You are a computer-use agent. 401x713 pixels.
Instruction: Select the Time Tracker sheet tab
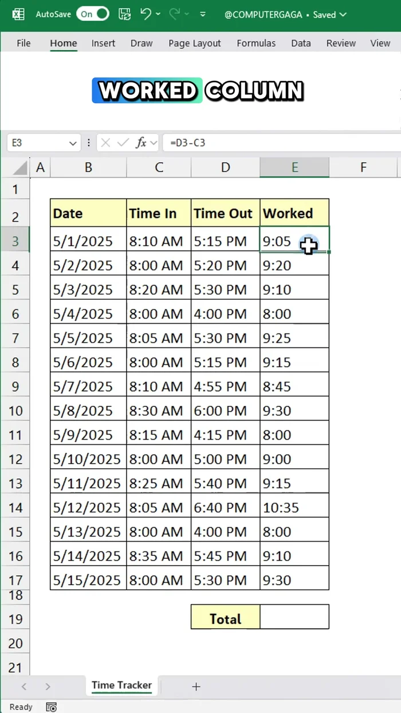coord(121,685)
